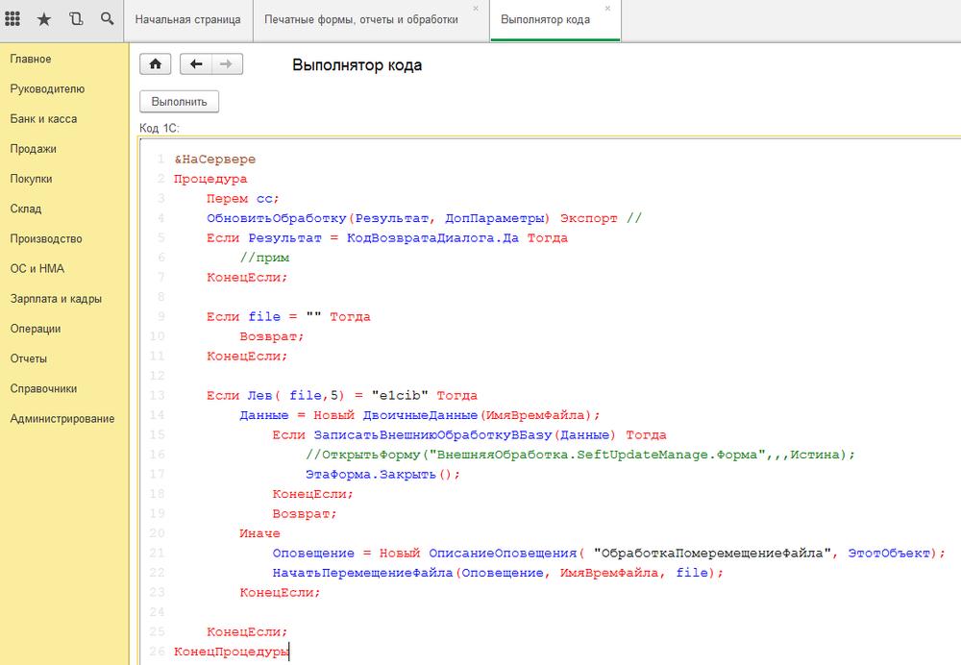Open the Руководителю section
The height and width of the screenshot is (665, 961).
pos(47,88)
